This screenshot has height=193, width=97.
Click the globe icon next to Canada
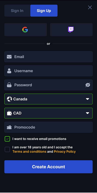coord(9,99)
